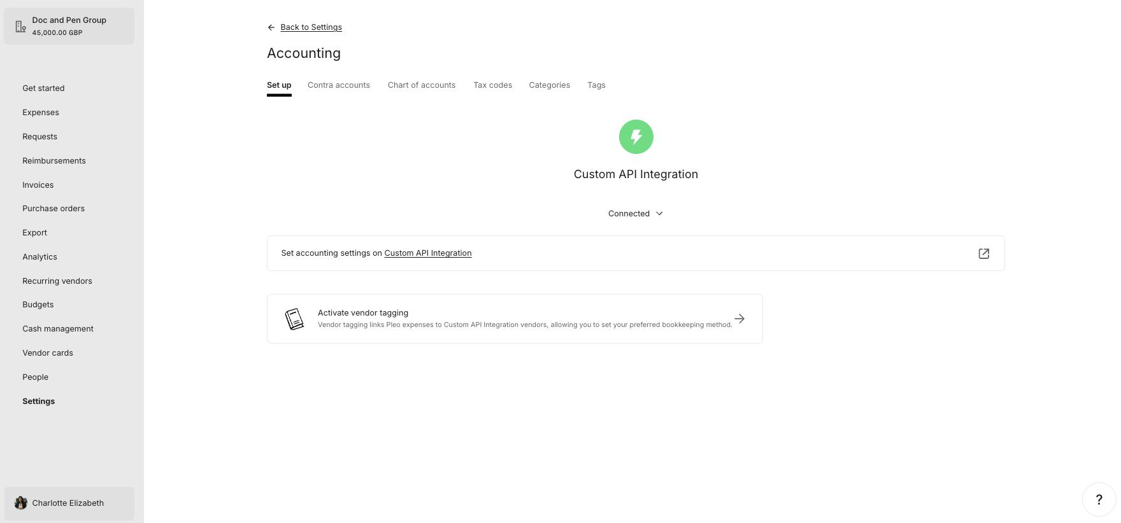Navigate to Vendor cards
Viewport: 1121px width, 523px height.
pos(48,353)
